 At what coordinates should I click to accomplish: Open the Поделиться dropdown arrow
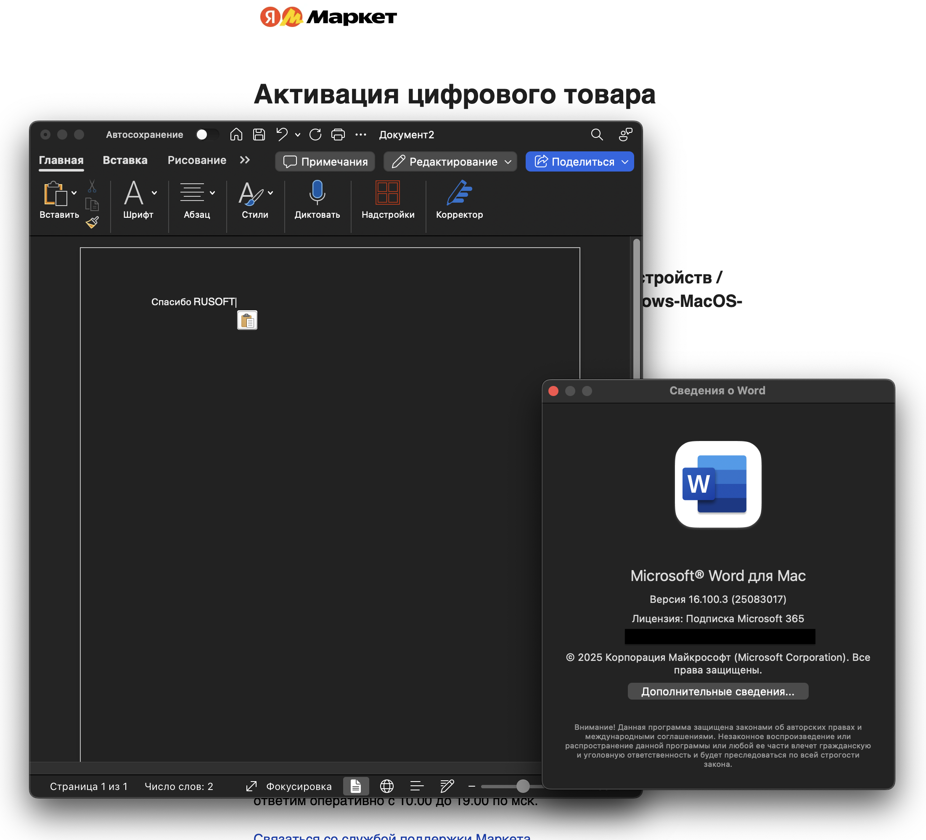tap(624, 162)
